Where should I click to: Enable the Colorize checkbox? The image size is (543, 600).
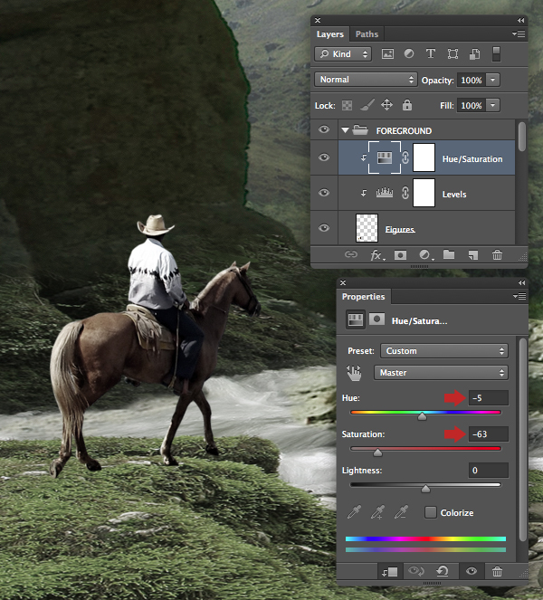click(431, 512)
